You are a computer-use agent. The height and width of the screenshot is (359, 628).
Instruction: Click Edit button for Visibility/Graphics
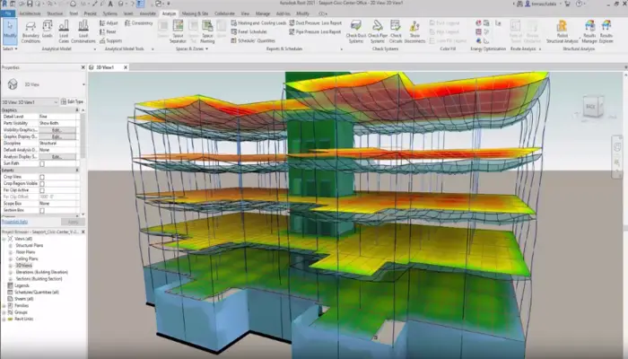pos(56,129)
